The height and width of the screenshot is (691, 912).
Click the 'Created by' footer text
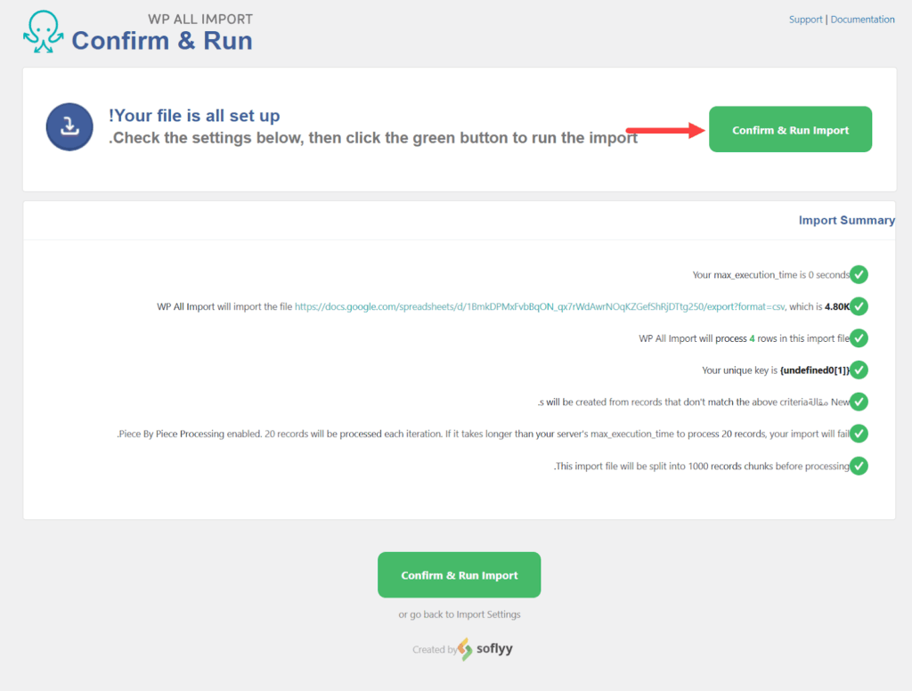tap(435, 649)
